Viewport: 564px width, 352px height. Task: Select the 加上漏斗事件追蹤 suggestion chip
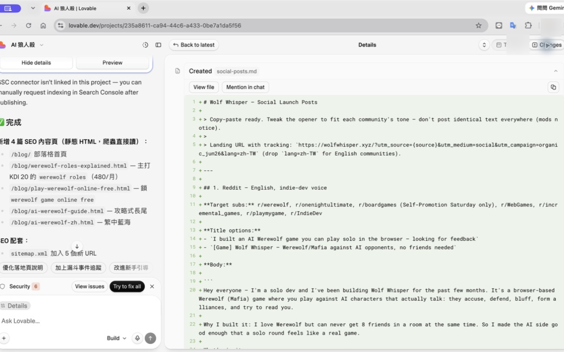78,268
